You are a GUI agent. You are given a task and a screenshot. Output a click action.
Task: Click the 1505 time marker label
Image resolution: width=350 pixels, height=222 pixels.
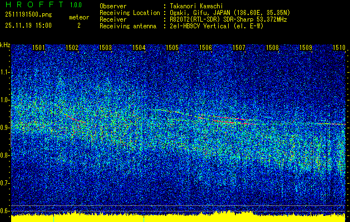(x=172, y=47)
